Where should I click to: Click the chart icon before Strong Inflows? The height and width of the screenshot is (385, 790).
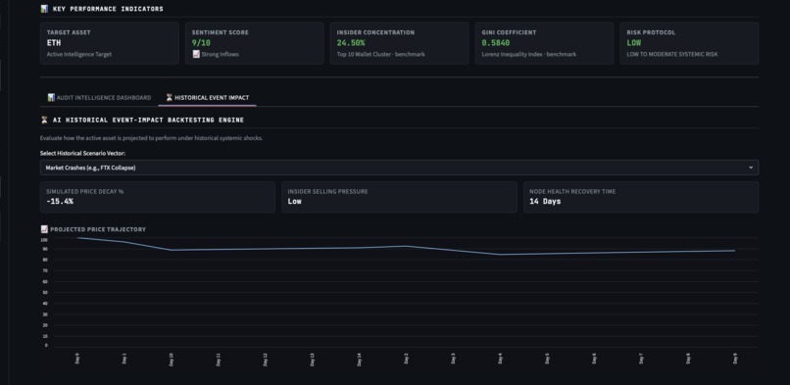coord(196,54)
